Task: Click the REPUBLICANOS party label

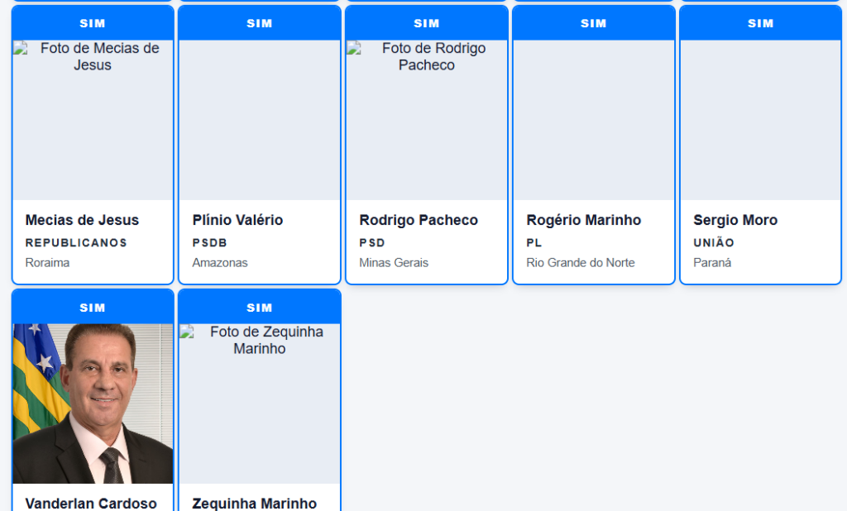Action: point(76,243)
